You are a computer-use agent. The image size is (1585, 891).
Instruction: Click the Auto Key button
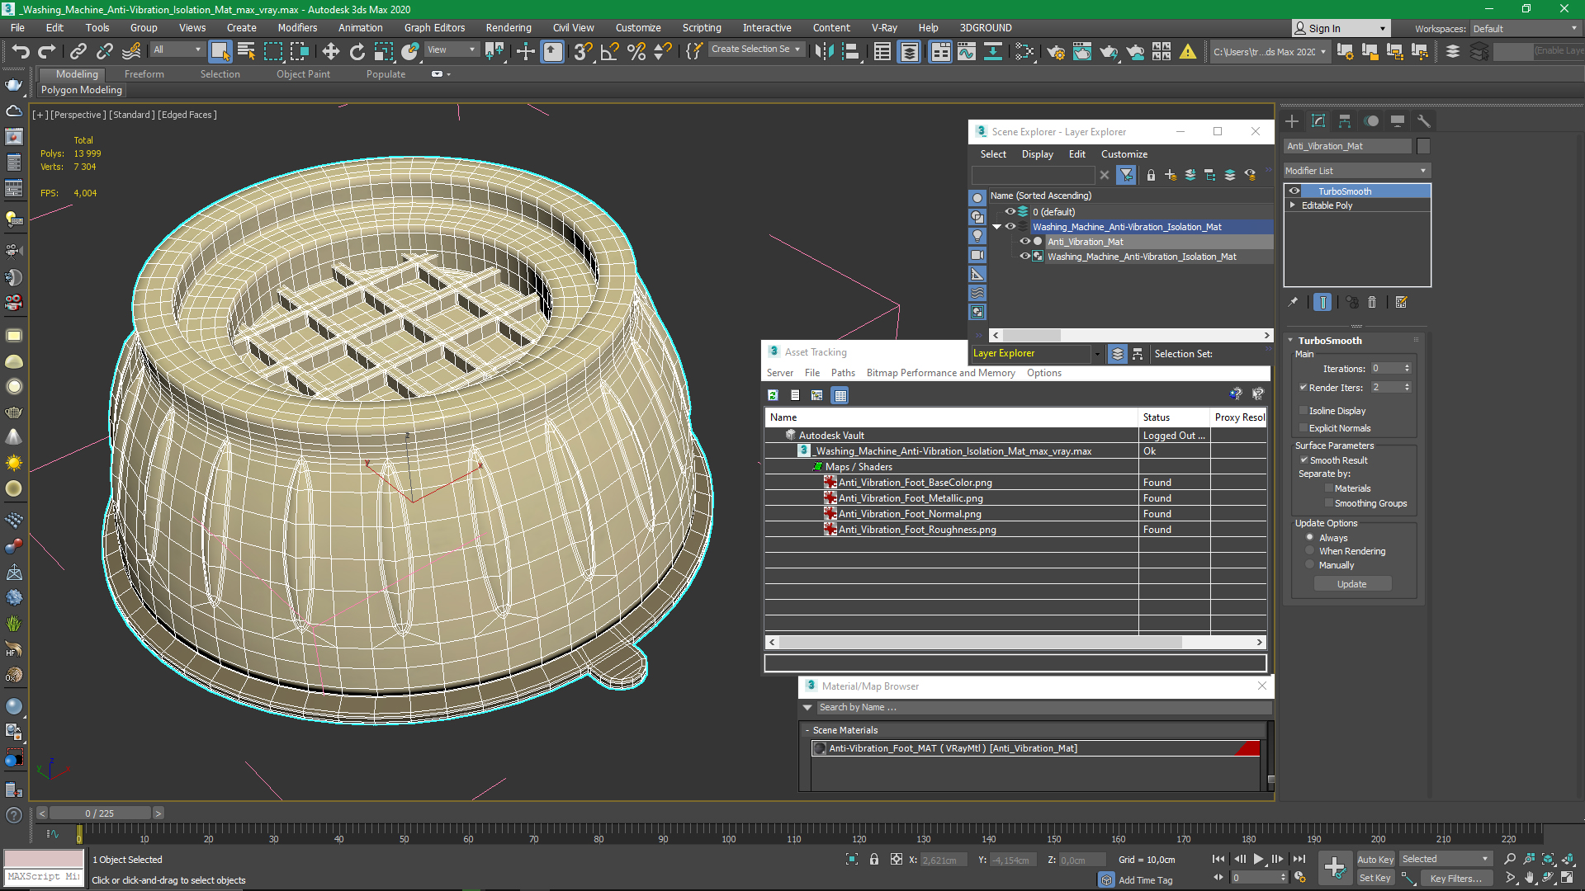pos(1375,860)
